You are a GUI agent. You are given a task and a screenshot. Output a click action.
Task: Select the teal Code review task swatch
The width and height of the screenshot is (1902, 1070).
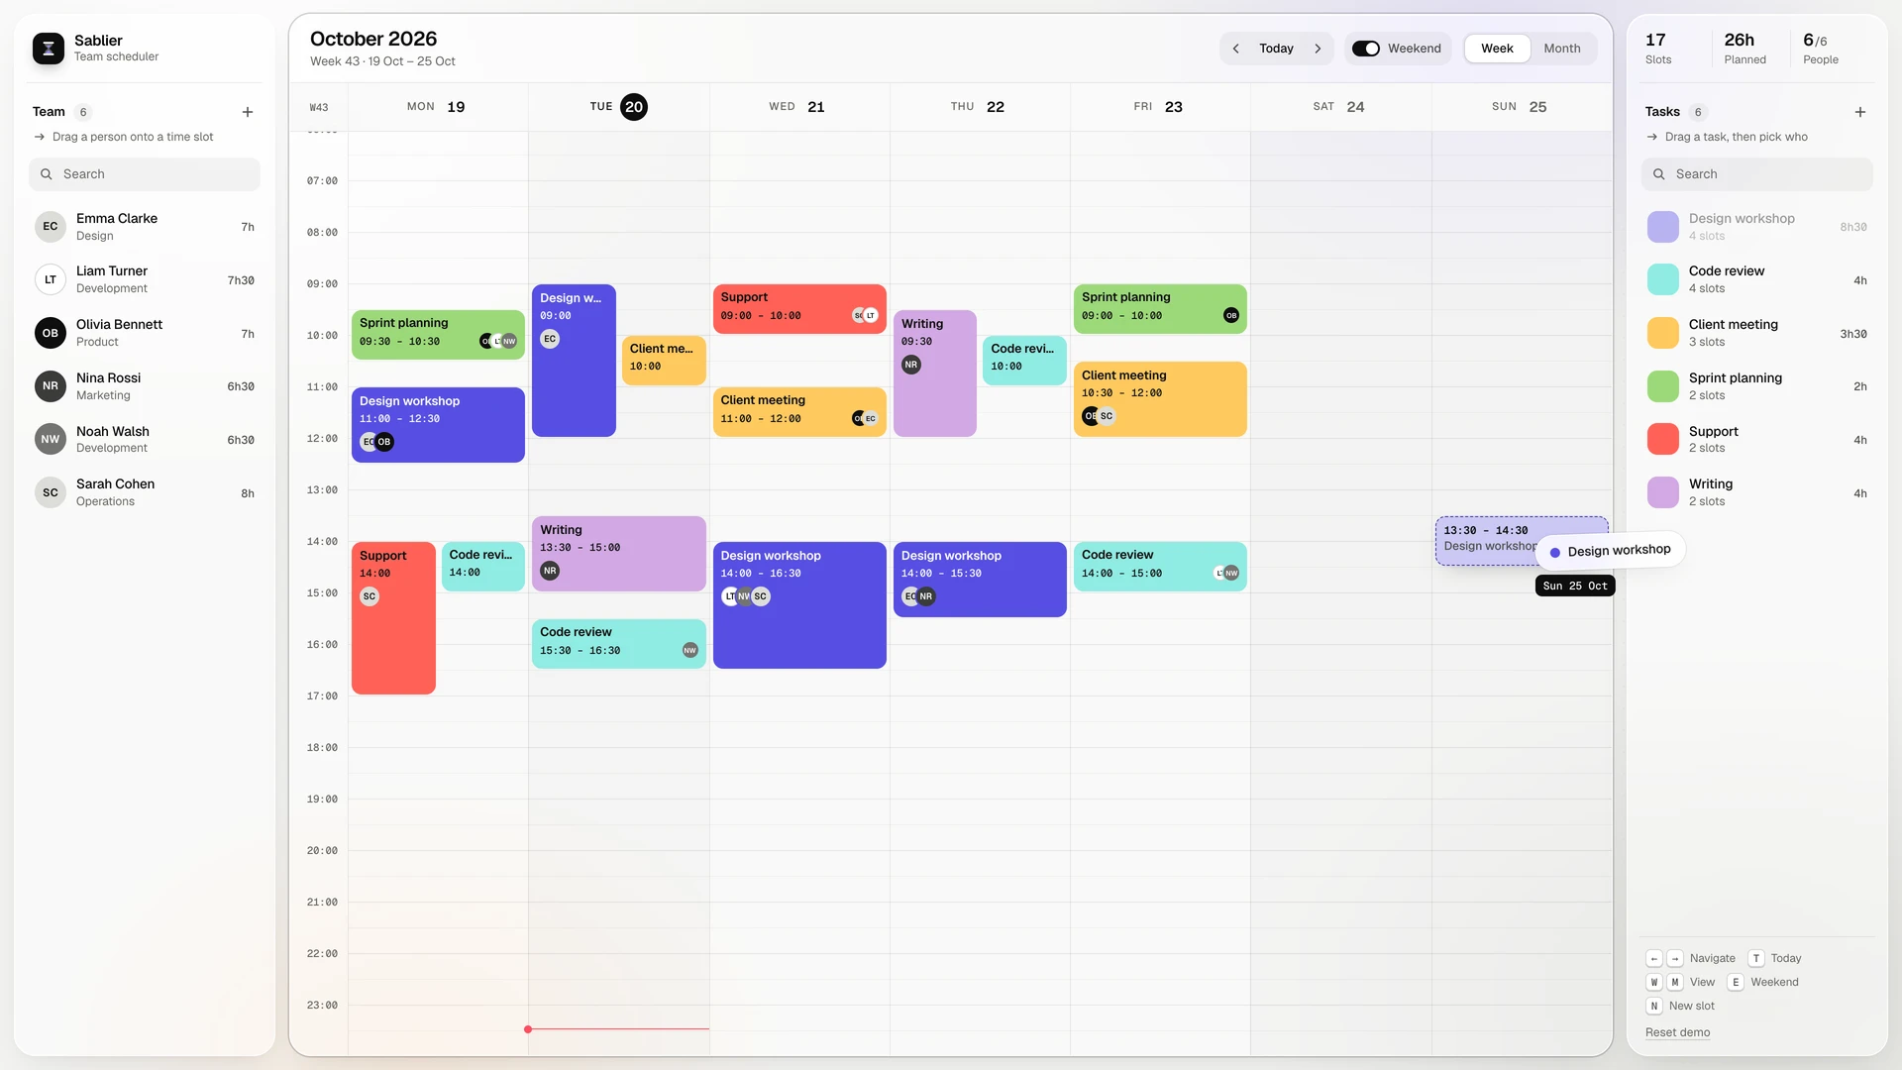pos(1663,280)
